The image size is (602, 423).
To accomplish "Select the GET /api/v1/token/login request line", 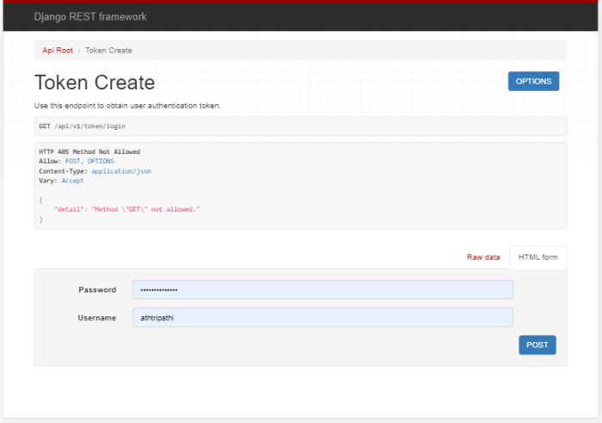I will tap(83, 126).
